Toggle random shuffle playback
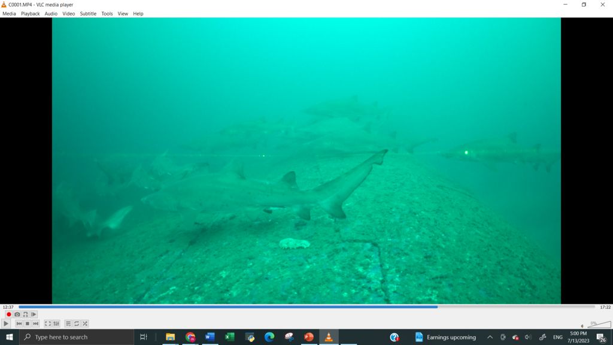The height and width of the screenshot is (345, 613). click(85, 323)
